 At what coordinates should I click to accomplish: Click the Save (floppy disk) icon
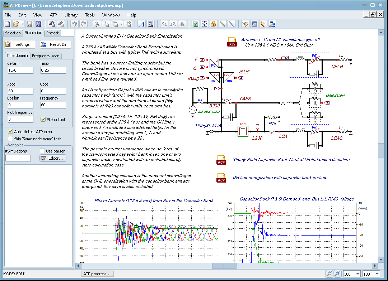tap(29, 24)
